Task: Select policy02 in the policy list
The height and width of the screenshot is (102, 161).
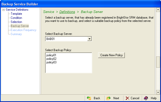Action: (x=51, y=59)
